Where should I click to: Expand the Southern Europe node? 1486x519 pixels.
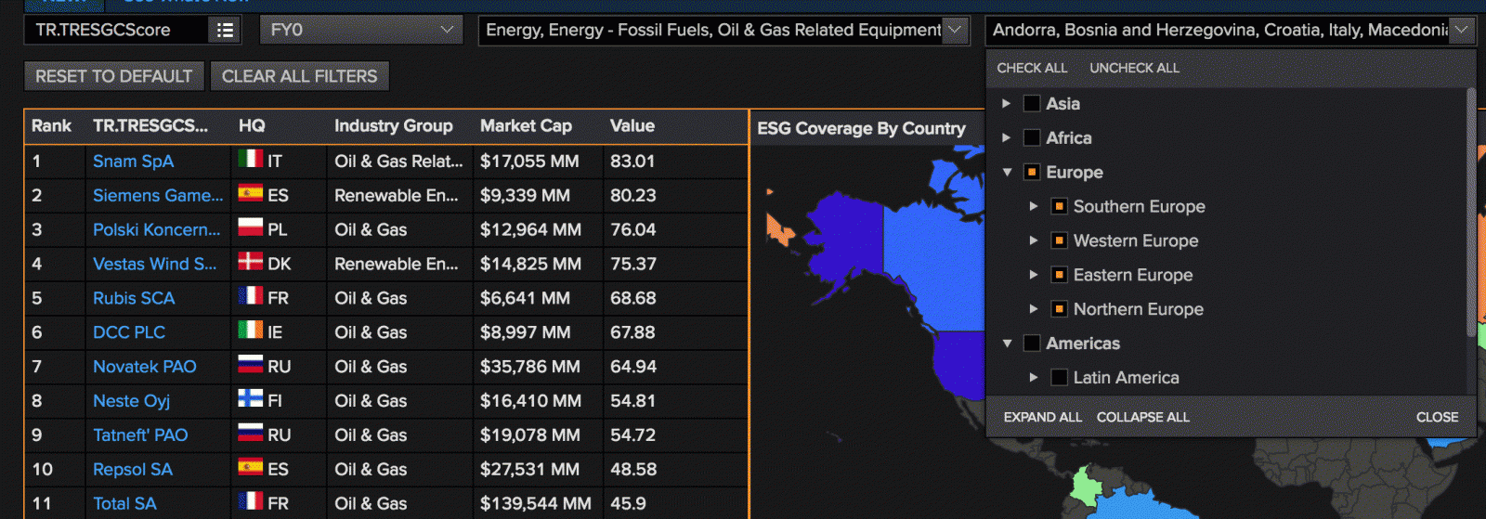click(1034, 206)
